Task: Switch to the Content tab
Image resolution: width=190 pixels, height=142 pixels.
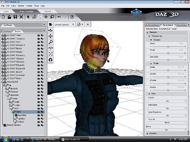Action: pyautogui.click(x=7, y=31)
